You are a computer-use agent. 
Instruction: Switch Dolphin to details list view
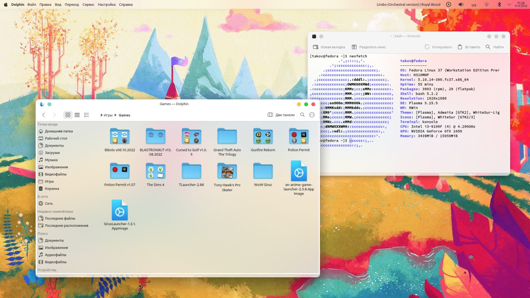coord(87,115)
